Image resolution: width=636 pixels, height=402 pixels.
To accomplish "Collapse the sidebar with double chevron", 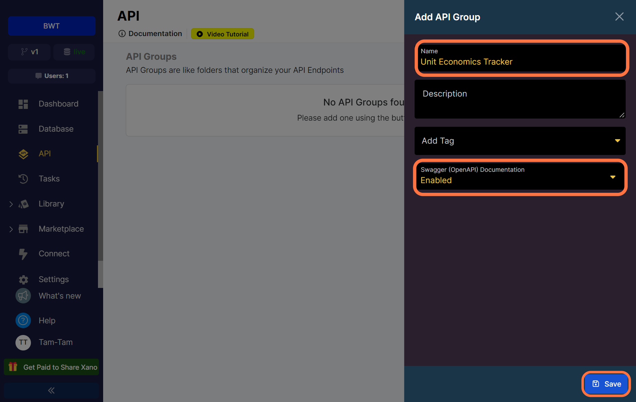I will (x=52, y=390).
